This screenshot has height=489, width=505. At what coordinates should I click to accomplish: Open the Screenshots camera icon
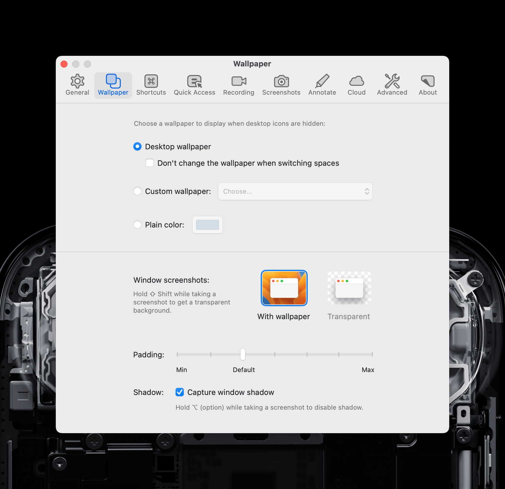281,81
